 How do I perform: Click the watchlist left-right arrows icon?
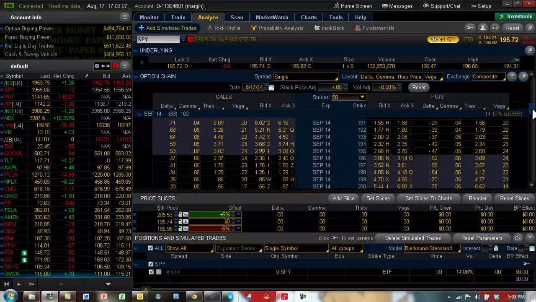coord(106,66)
